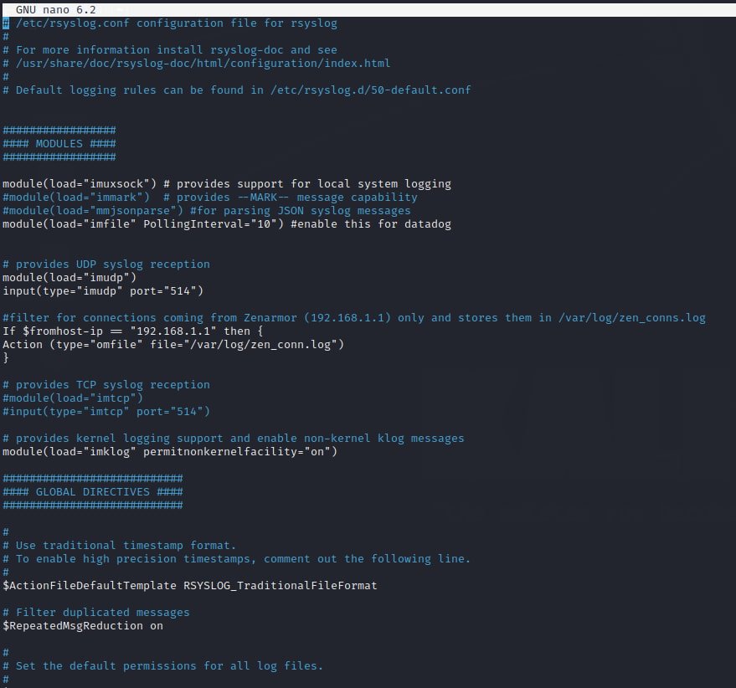Click the commented module(load="imtcp") line

(x=72, y=398)
